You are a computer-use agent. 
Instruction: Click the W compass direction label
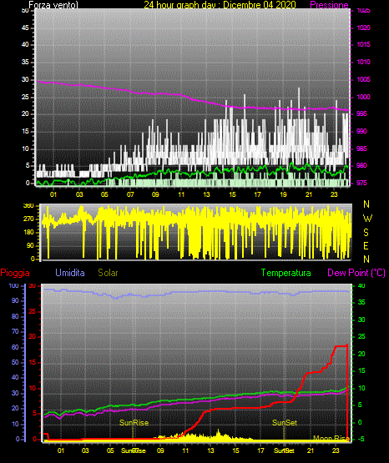(x=367, y=219)
